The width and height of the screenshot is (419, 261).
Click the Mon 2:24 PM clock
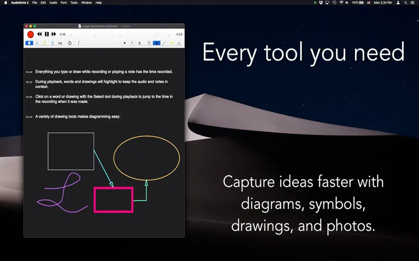pos(383,3)
